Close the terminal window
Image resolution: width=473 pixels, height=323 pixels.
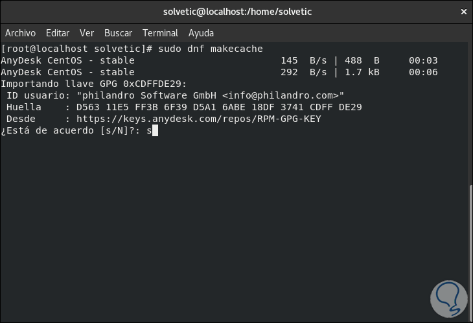(x=463, y=12)
